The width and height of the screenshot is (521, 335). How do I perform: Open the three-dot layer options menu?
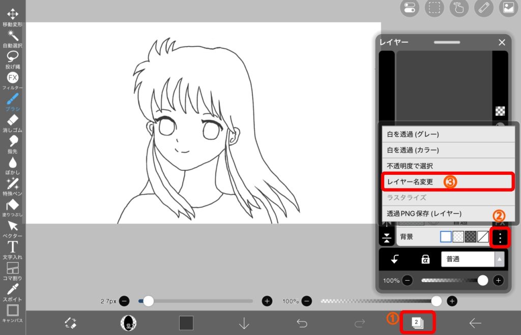click(x=500, y=237)
